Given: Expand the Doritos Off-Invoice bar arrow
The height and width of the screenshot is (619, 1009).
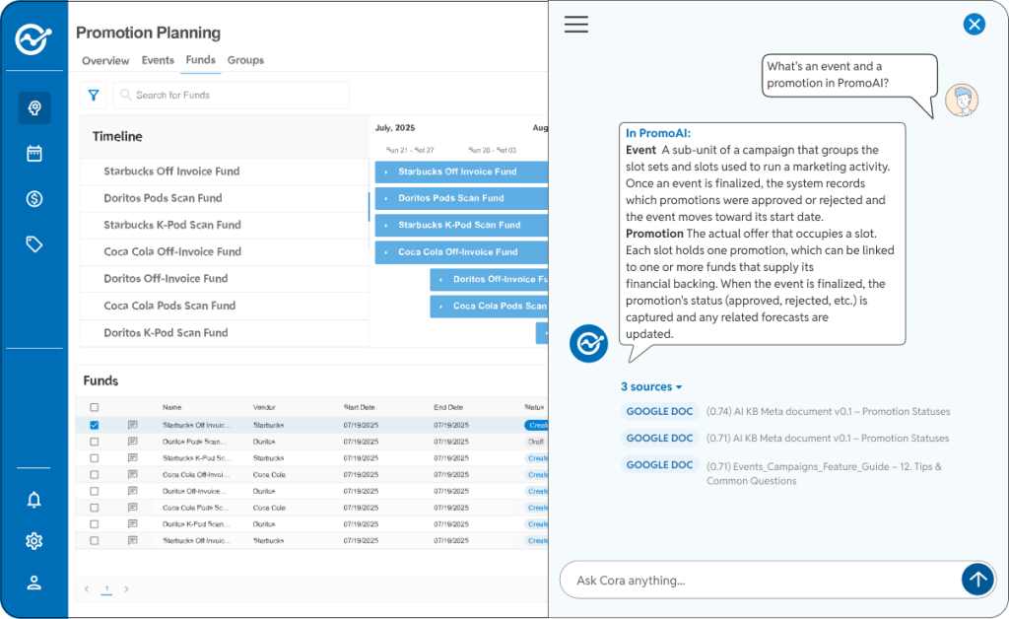Looking at the screenshot, I should [x=440, y=279].
